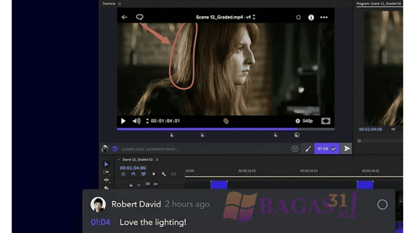This screenshot has height=233, width=415.
Task: Click the orange link icon below video
Action: click(x=226, y=121)
